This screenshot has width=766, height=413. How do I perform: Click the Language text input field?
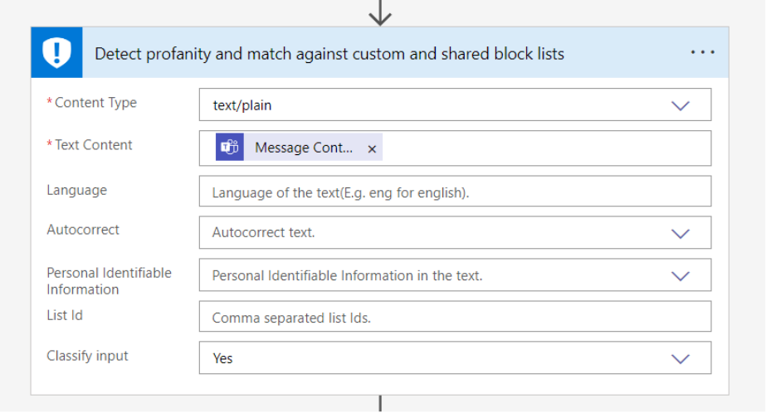coord(455,192)
